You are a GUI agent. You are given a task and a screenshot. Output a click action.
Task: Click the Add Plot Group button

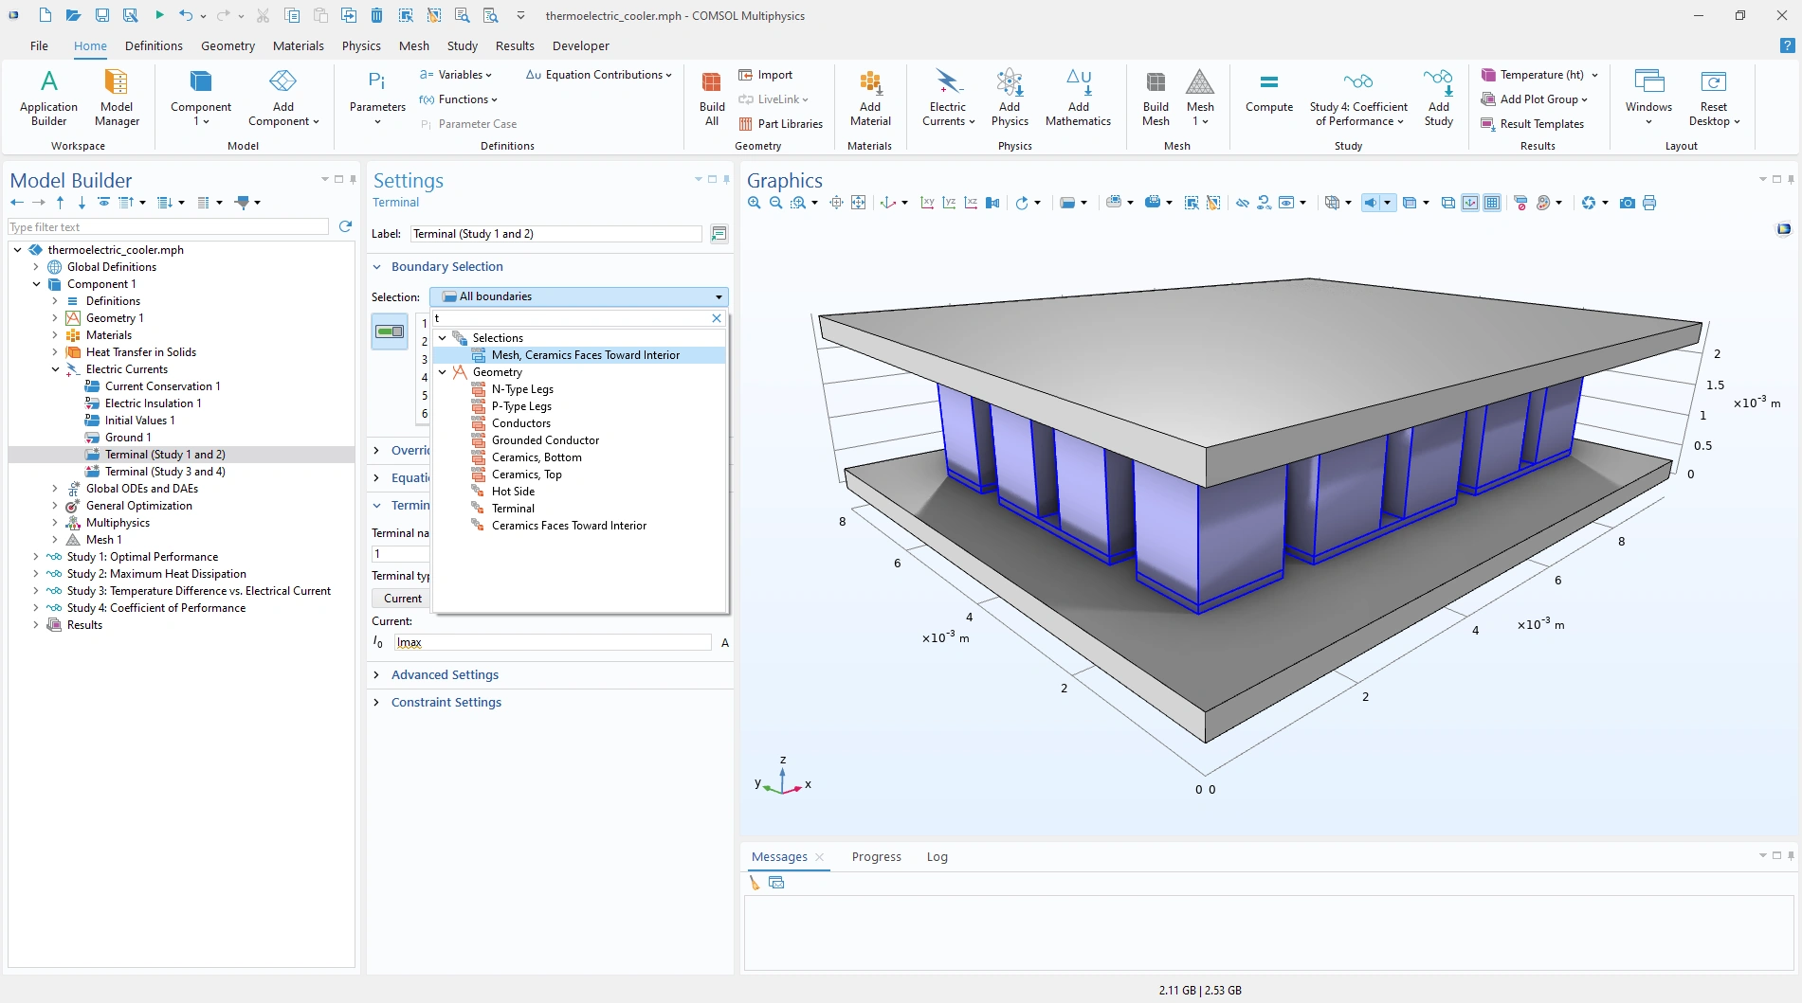[x=1535, y=99]
